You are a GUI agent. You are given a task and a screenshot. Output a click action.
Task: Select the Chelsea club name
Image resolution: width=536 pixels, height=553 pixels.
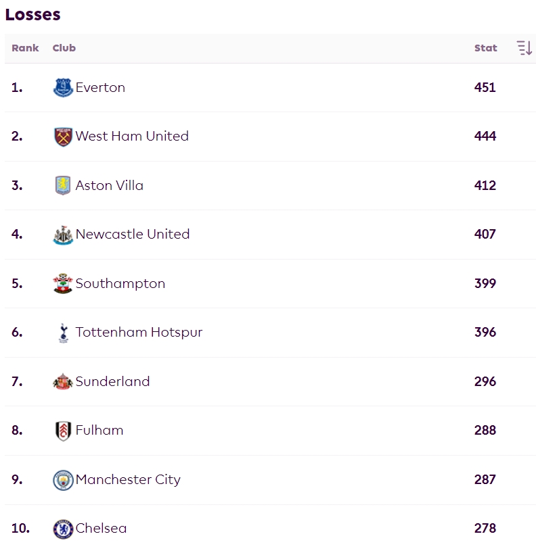tap(101, 528)
